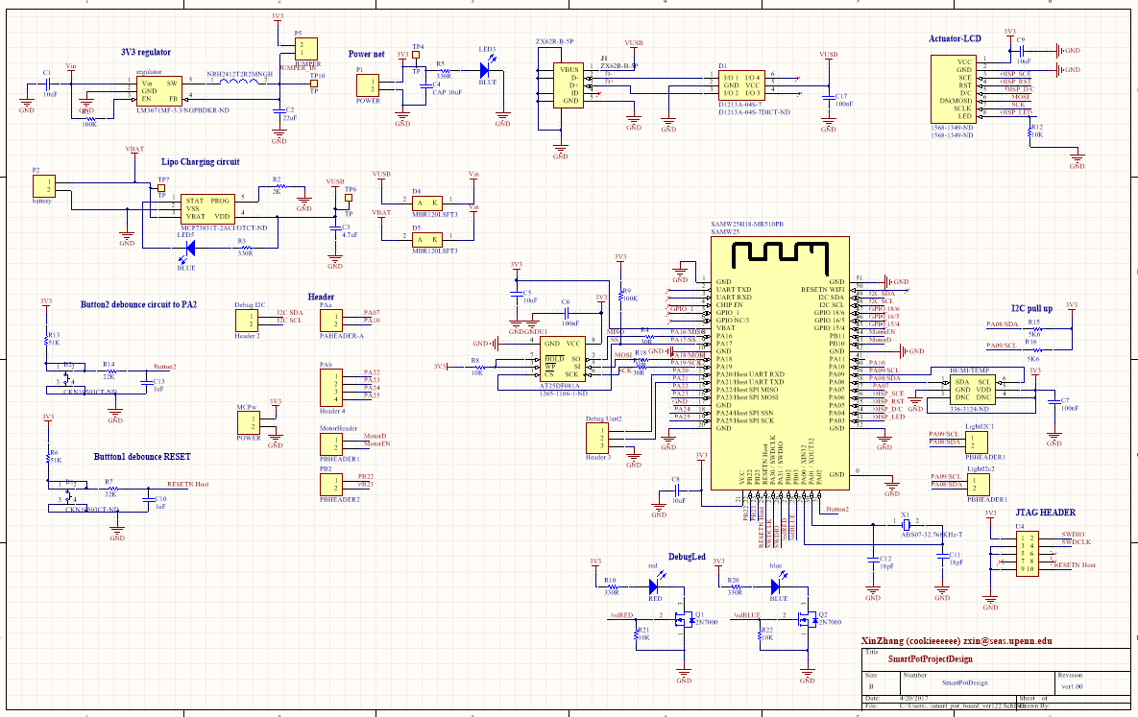Click the 'Power net' section title
The height and width of the screenshot is (717, 1138).
[x=366, y=54]
